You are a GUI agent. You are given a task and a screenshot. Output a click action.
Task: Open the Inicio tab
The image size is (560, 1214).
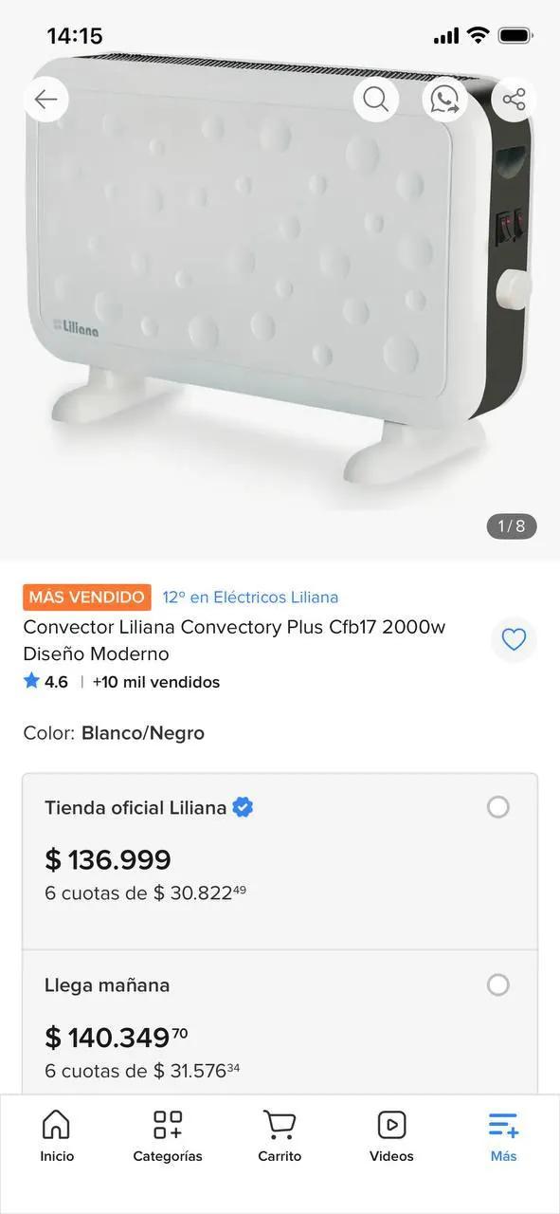[x=57, y=1135]
